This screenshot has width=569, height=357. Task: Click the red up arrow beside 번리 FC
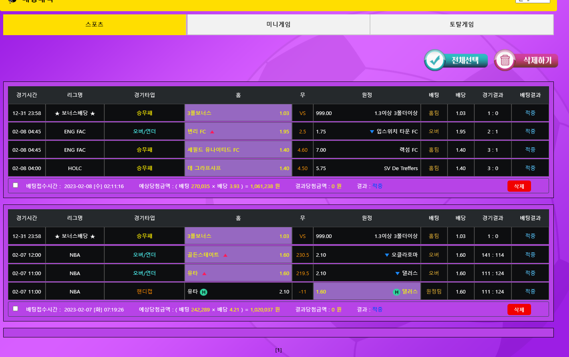point(212,132)
